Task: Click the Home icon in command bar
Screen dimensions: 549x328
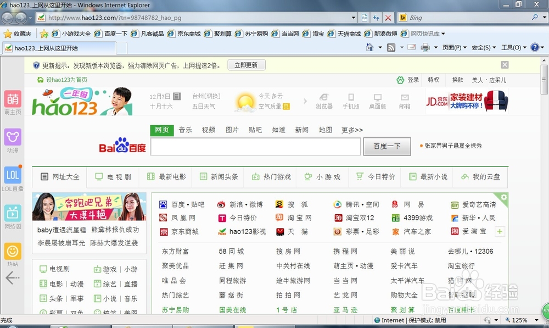Action: [369, 47]
